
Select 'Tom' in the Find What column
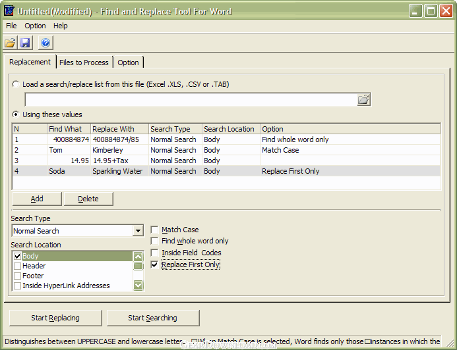(69, 150)
